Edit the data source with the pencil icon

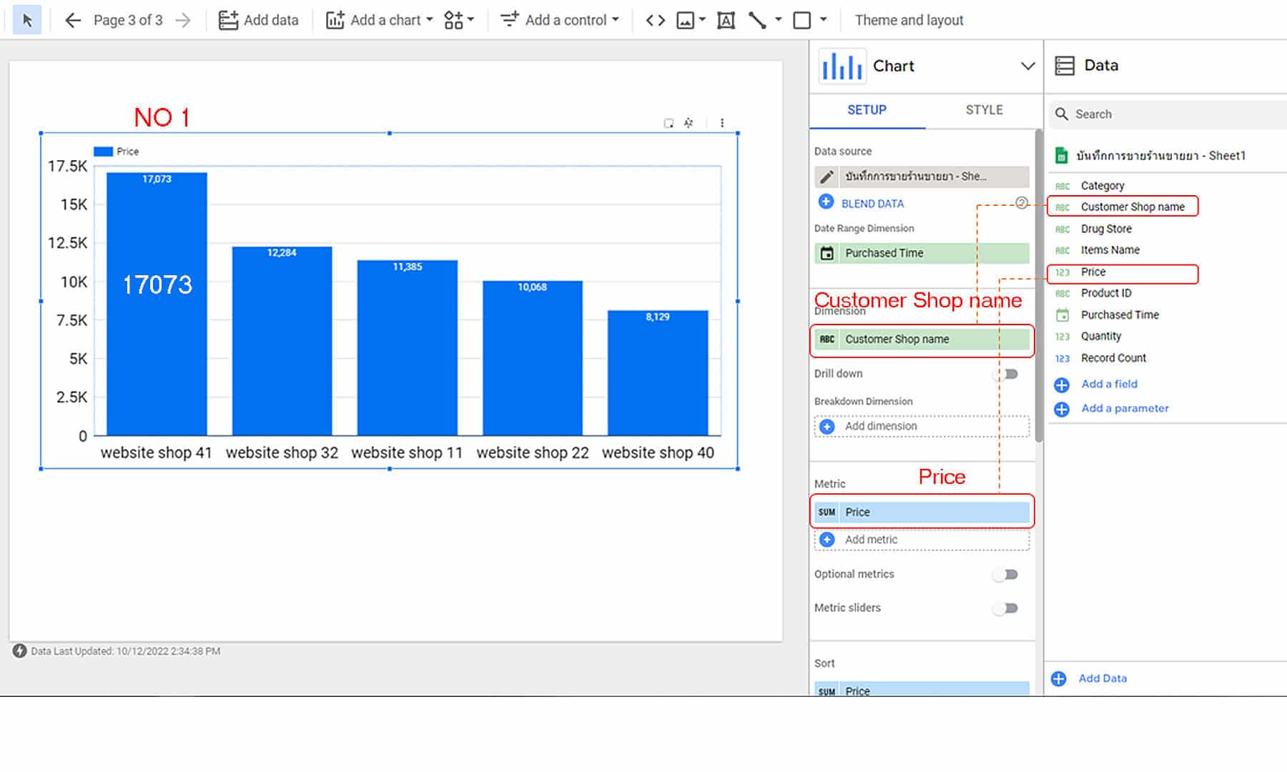[x=828, y=177]
